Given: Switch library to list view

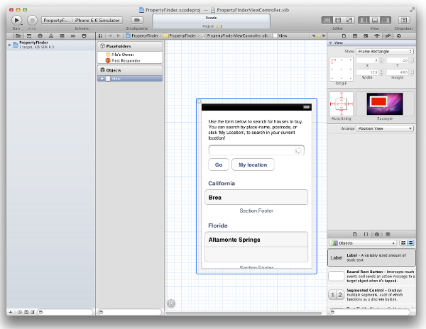Looking at the screenshot, I should (x=410, y=243).
